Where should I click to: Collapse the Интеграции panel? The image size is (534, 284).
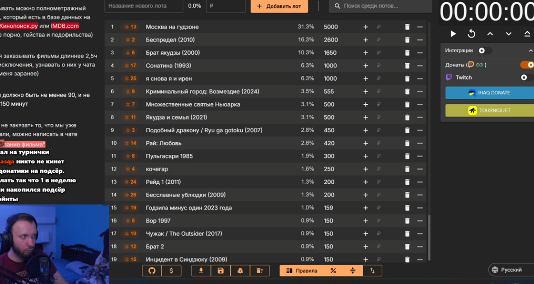click(x=530, y=51)
